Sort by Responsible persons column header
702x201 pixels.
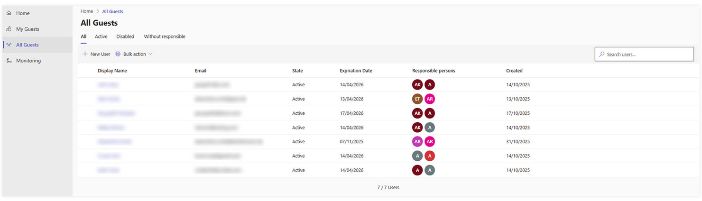[x=434, y=71]
